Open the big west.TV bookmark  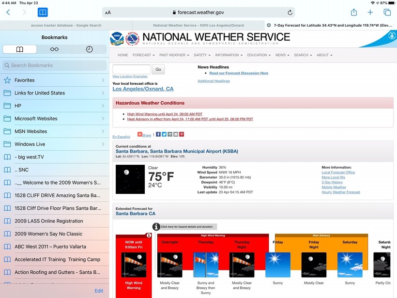(54, 157)
